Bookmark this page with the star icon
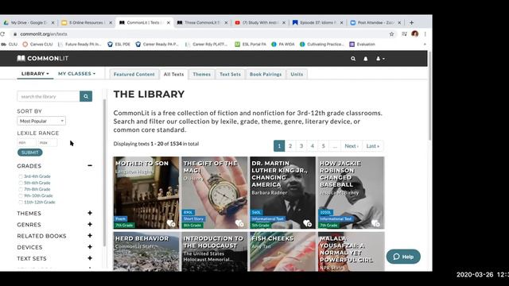This screenshot has width=509, height=286. click(391, 34)
